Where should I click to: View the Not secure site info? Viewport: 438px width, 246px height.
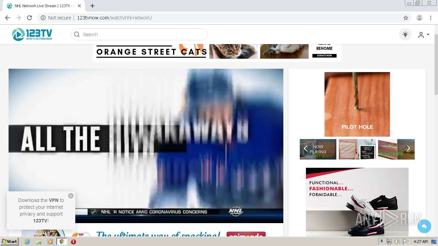56,18
